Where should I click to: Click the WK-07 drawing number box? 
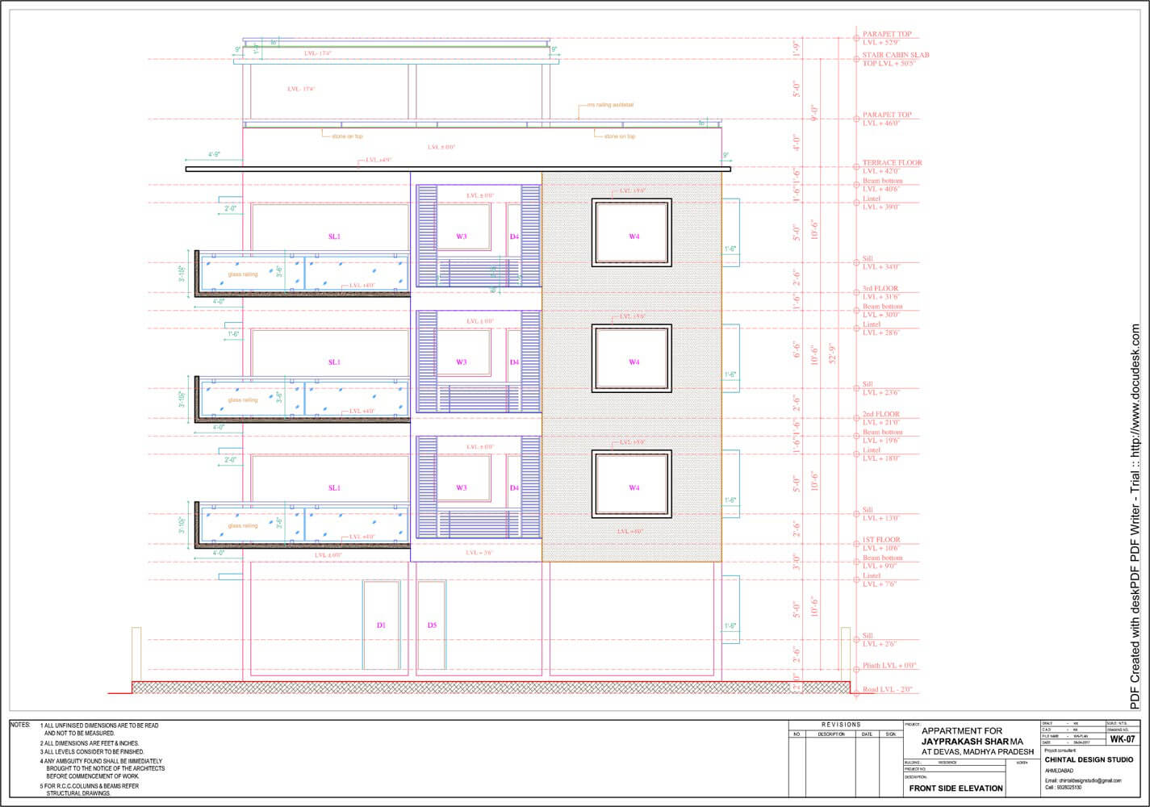click(1122, 738)
